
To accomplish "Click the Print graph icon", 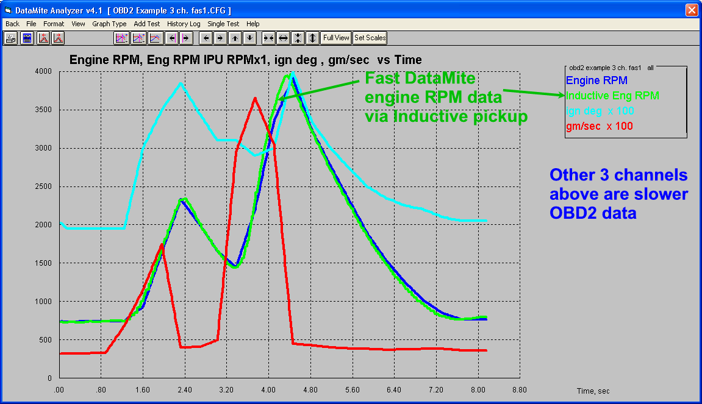I will pyautogui.click(x=11, y=38).
